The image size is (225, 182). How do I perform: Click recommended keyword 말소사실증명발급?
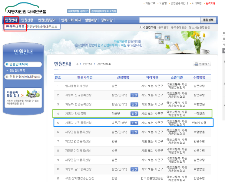(199, 27)
